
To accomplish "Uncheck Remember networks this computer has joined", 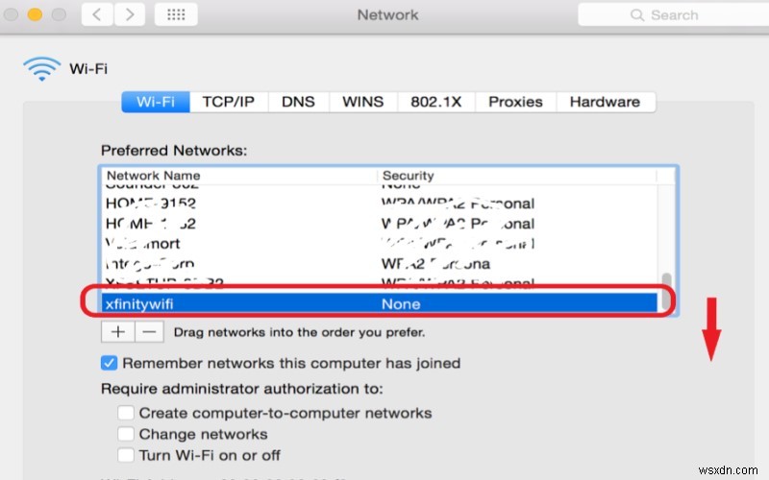I will tap(109, 363).
